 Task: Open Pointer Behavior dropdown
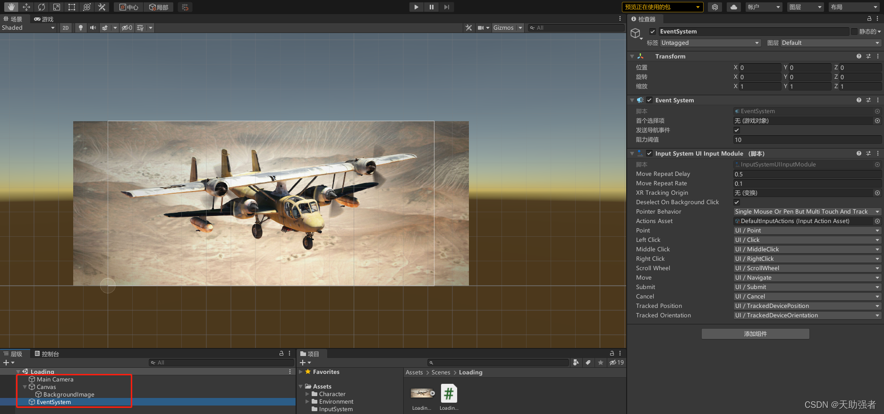coord(807,212)
